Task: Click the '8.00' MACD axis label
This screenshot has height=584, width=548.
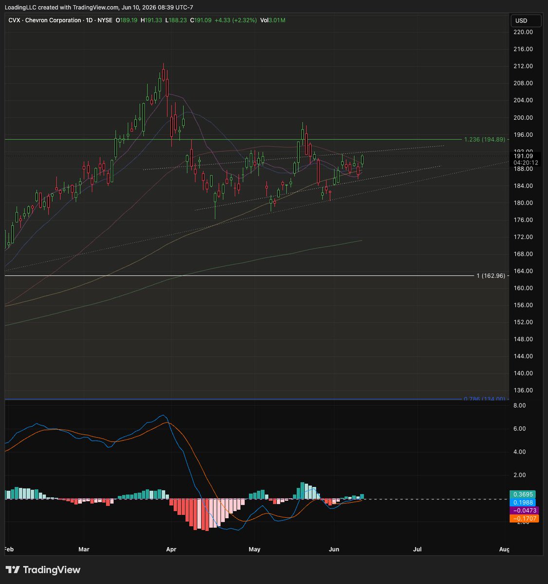Action: click(519, 405)
